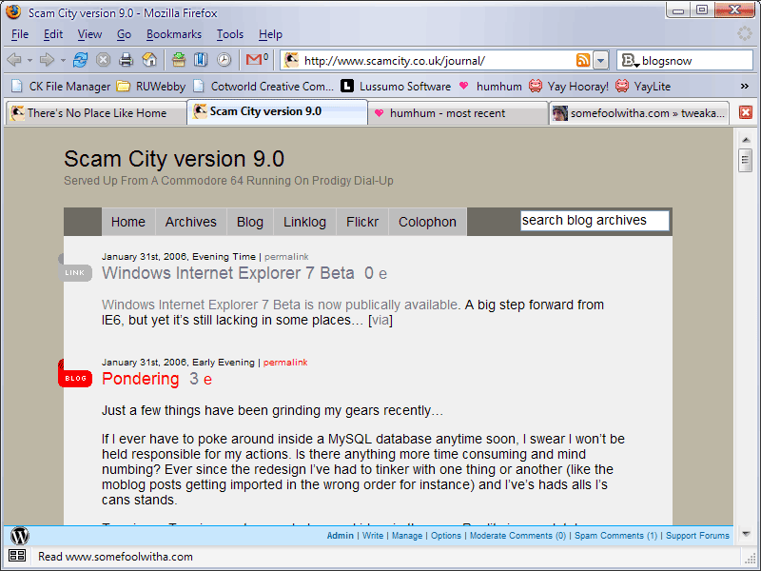Viewport: 761px width, 571px height.
Task: Click the Archives navigation link
Action: [x=191, y=222]
